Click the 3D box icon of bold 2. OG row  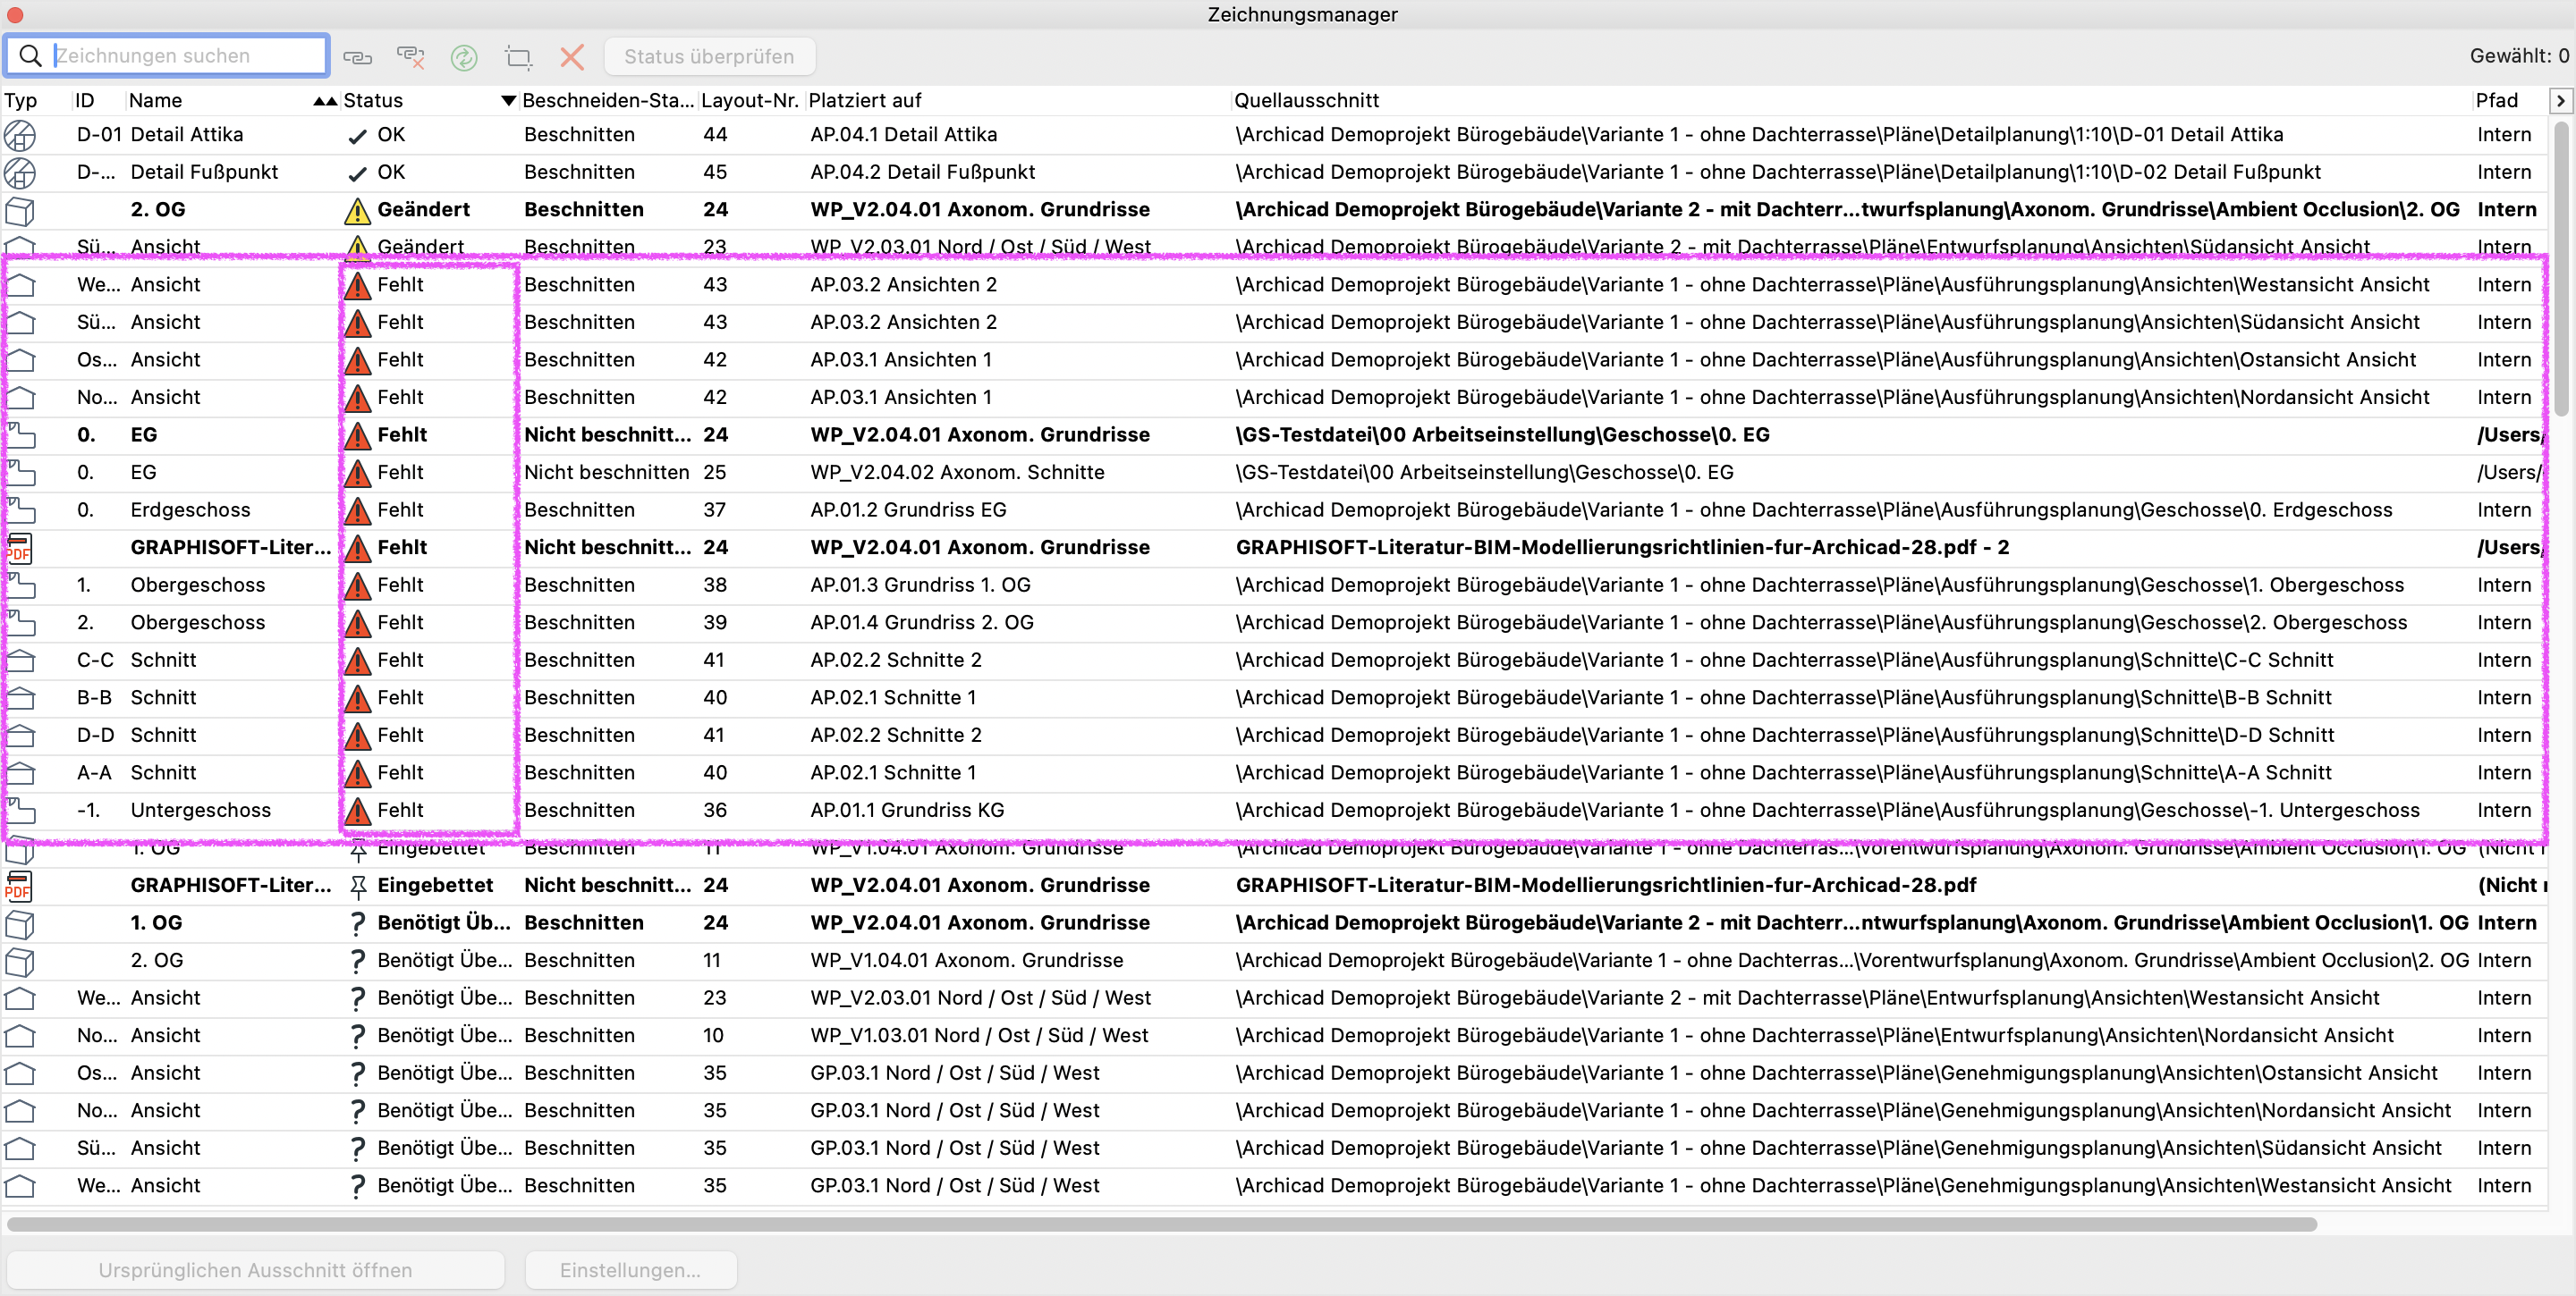click(x=20, y=211)
